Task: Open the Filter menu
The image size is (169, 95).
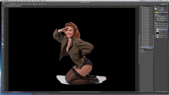Action: pyautogui.click(x=31, y=1)
